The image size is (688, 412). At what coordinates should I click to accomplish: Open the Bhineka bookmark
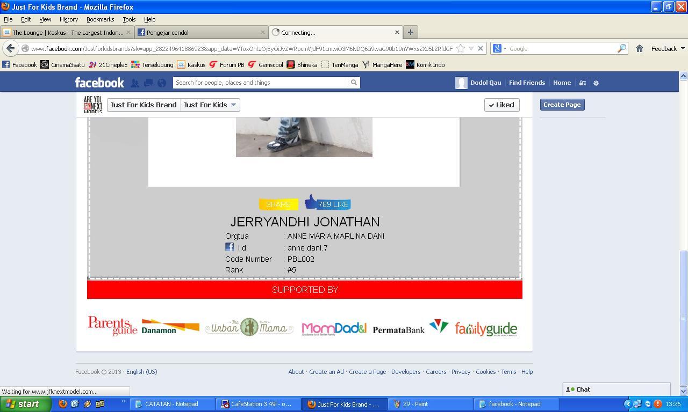[302, 64]
